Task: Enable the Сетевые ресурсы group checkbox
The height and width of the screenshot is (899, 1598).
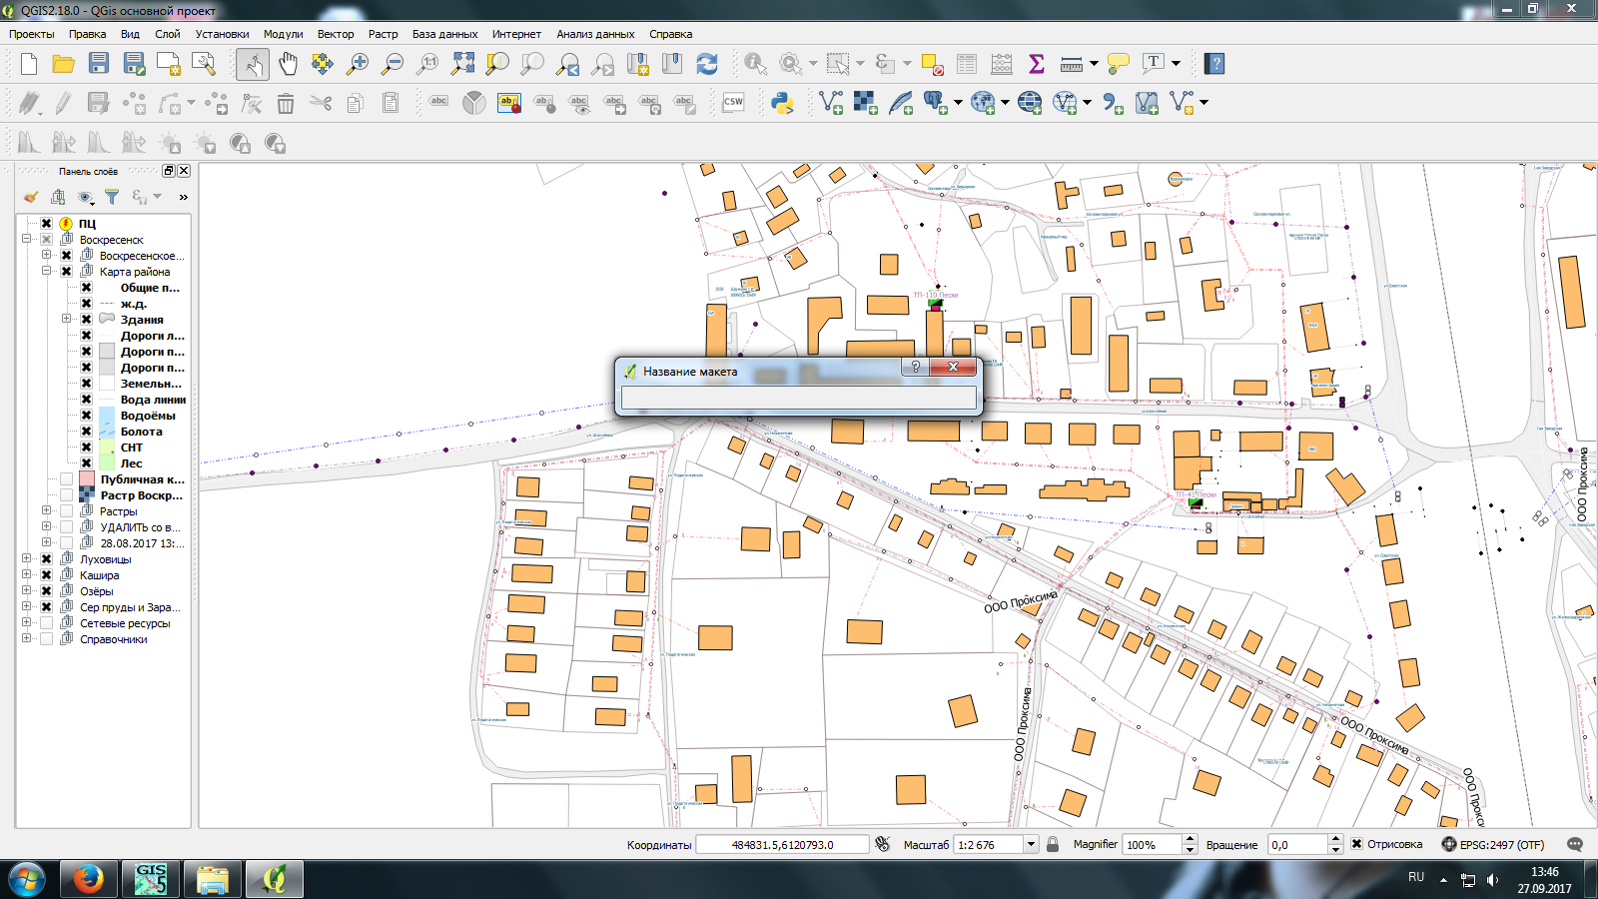Action: tap(46, 623)
